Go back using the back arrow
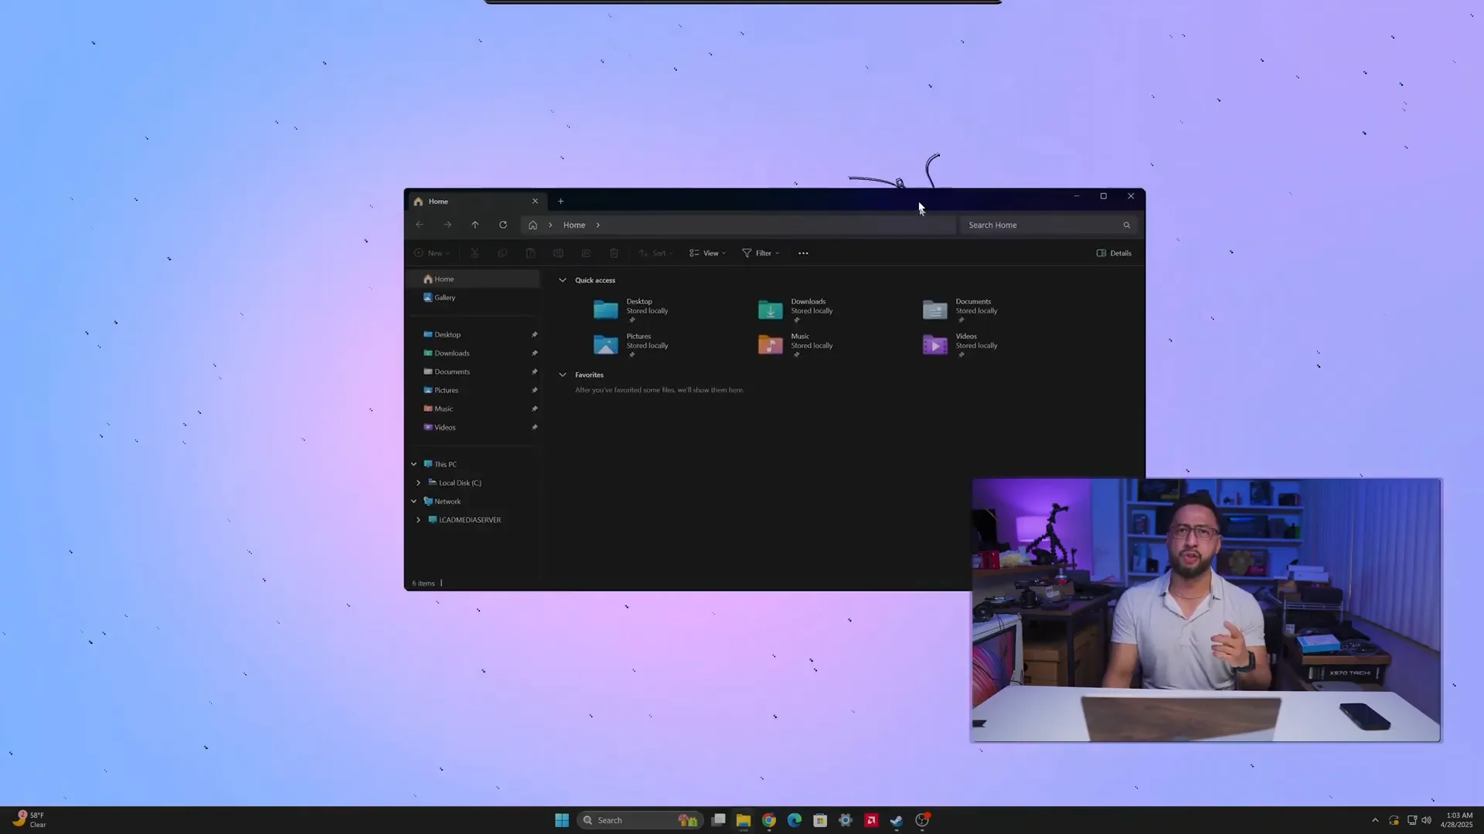Screen dimensions: 1484x834 (420, 225)
